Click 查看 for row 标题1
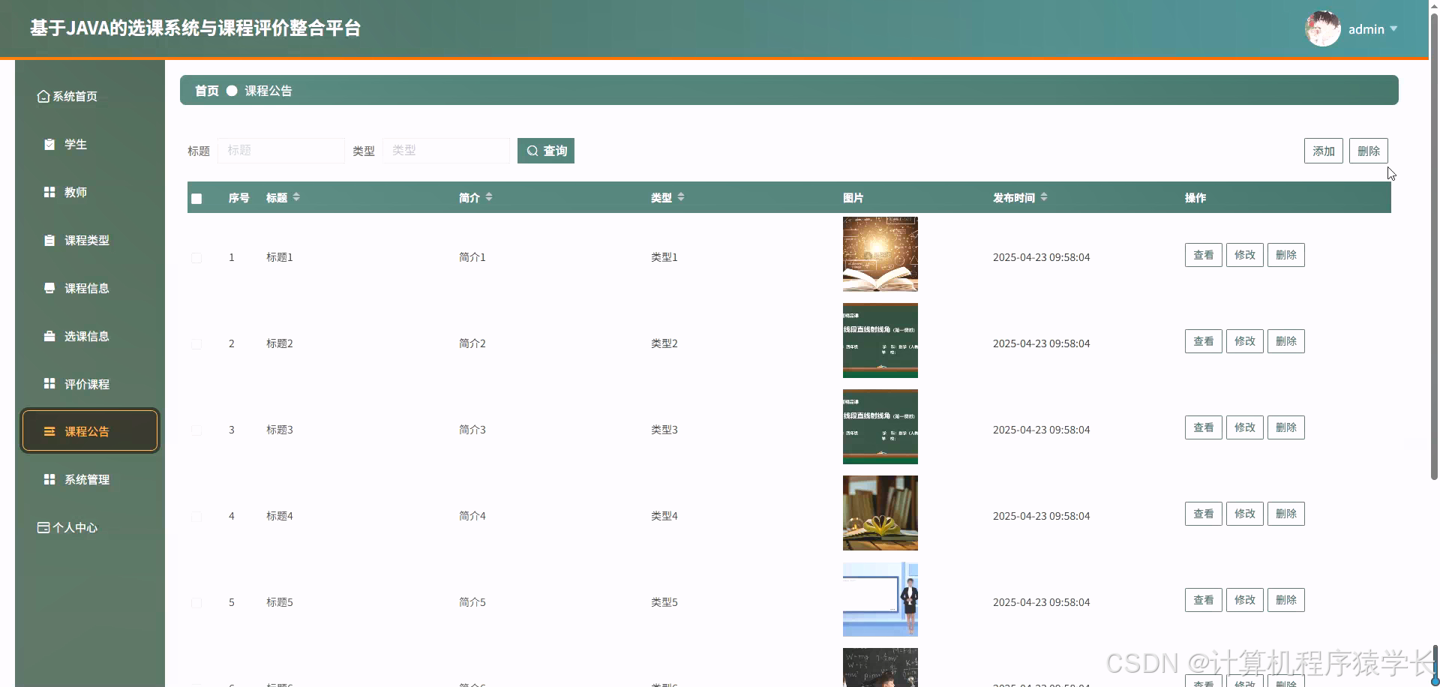 [1203, 255]
